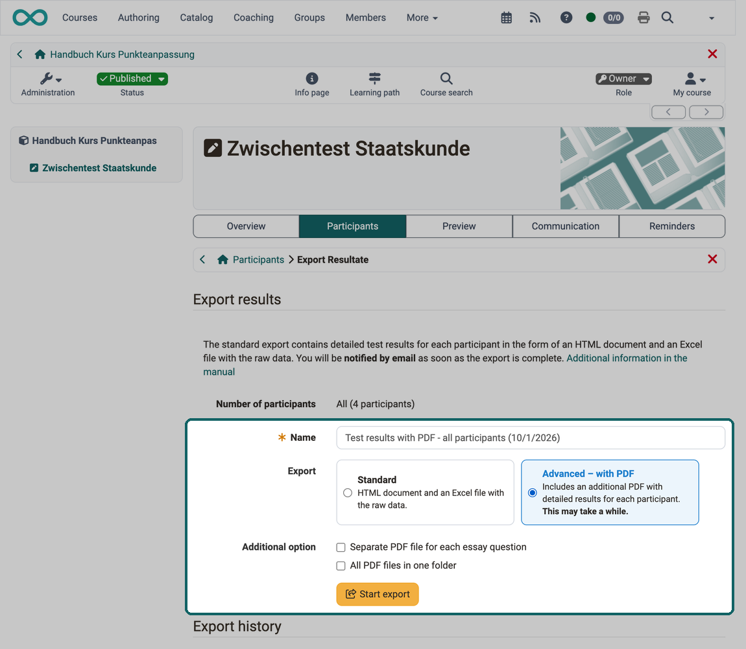
Task: Switch to the Communication tab
Action: point(566,226)
